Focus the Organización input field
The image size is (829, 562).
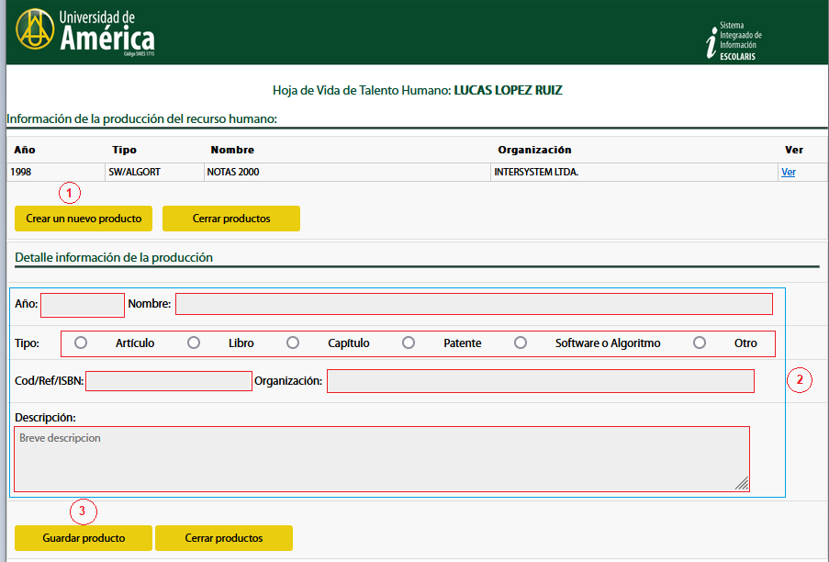click(x=541, y=381)
